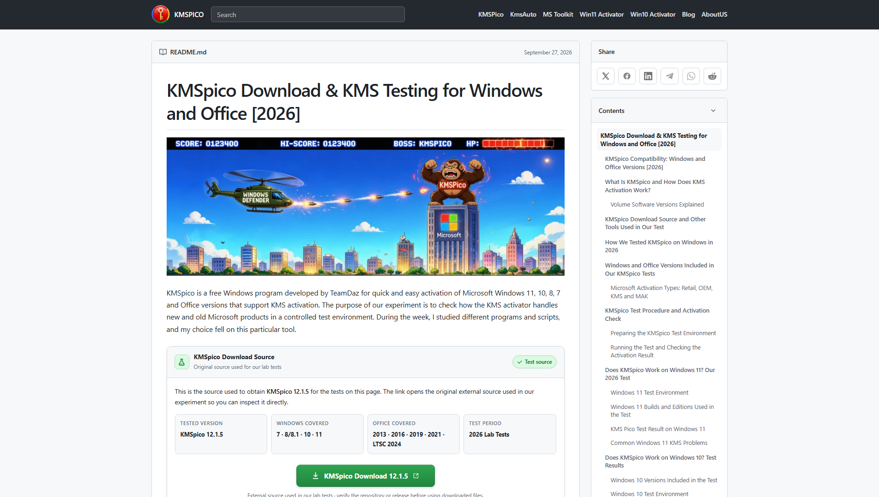This screenshot has height=497, width=879.
Task: Click the green flask icon beside KMSpico Download Source
Action: pyautogui.click(x=182, y=362)
